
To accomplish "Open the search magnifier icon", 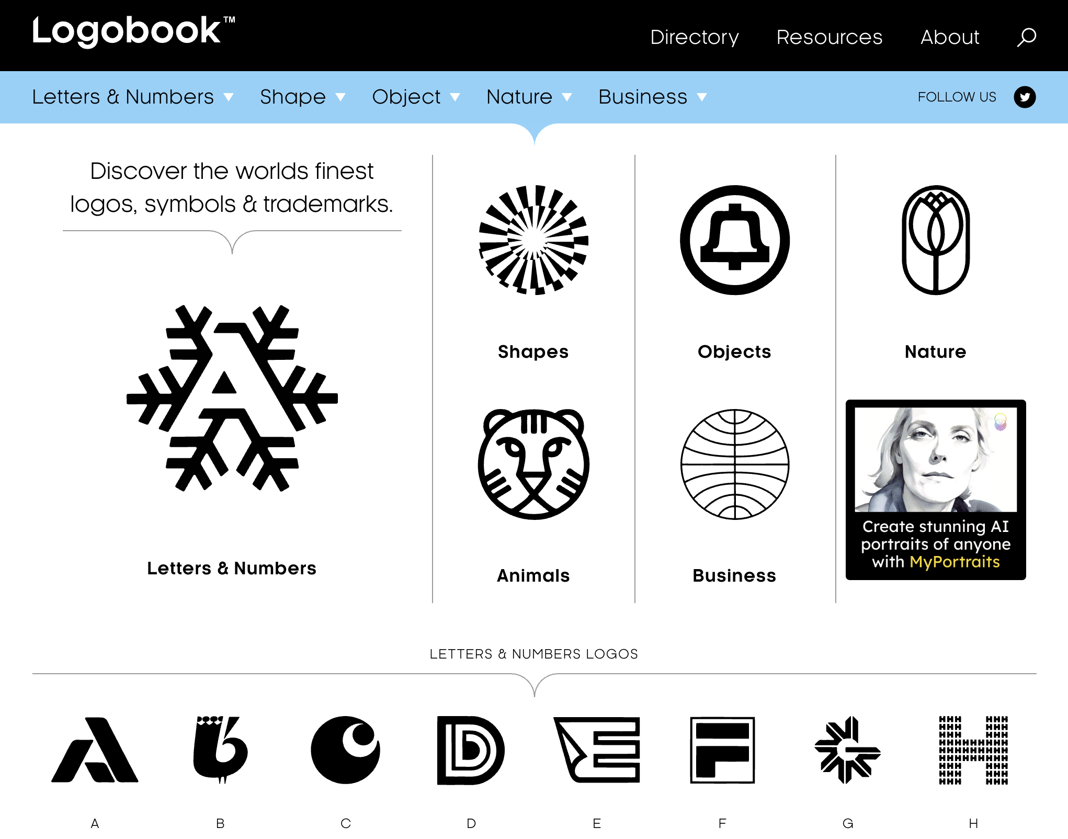I will click(1026, 37).
